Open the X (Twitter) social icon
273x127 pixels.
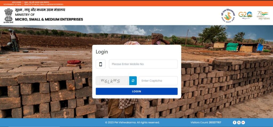(x=239, y=122)
